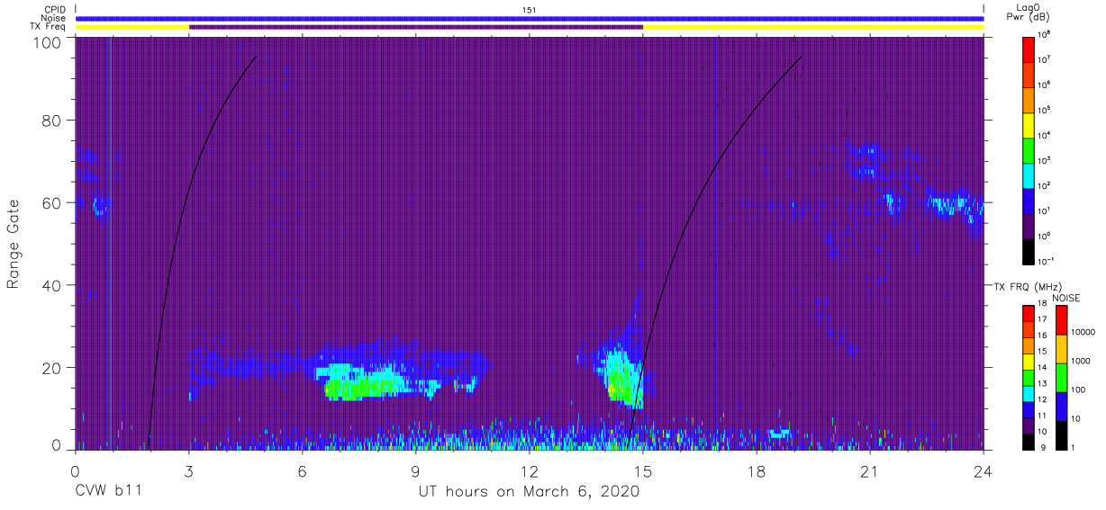Select the yellow swatch of the Pwr colorbar
Viewport: 1106px width, 510px height.
[1029, 123]
